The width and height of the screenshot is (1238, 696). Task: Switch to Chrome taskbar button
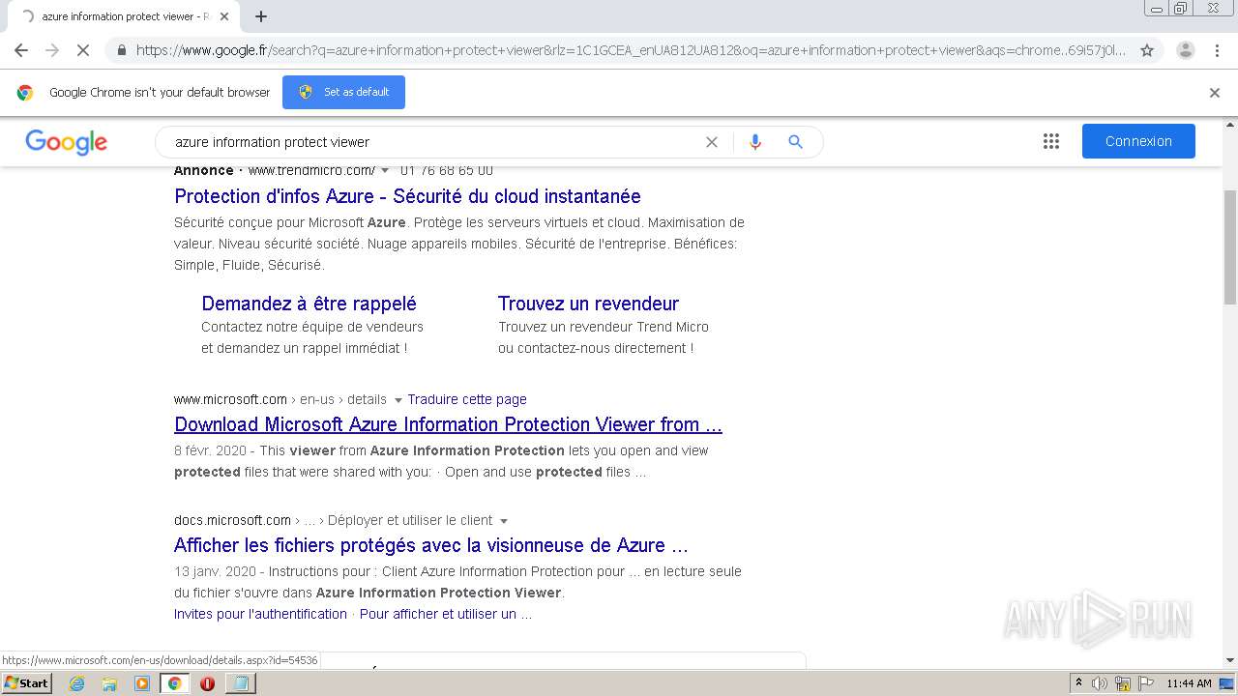(174, 683)
